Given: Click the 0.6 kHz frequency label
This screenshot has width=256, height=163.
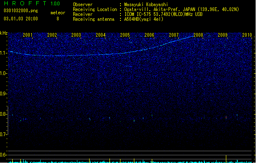Looking at the screenshot, I should 4,155.
